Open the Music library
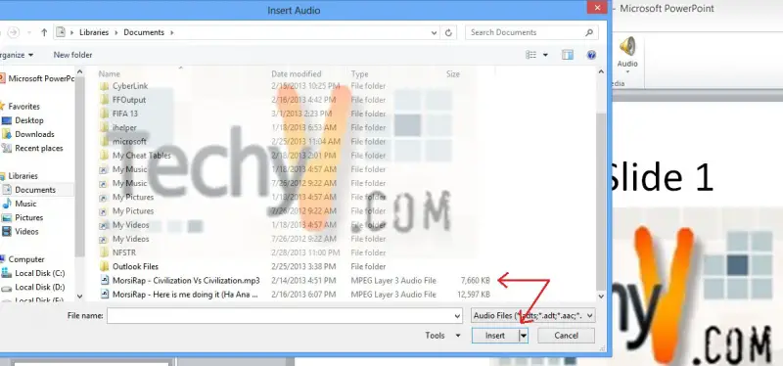Viewport: 783px width, 366px height. (x=25, y=204)
